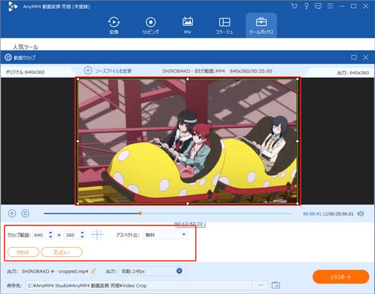375x294 pixels.
Task: Increase crop width with up arrow
Action: pos(51,233)
